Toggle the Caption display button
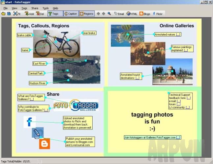This screenshot has width=213, height=164. pyautogui.click(x=71, y=14)
